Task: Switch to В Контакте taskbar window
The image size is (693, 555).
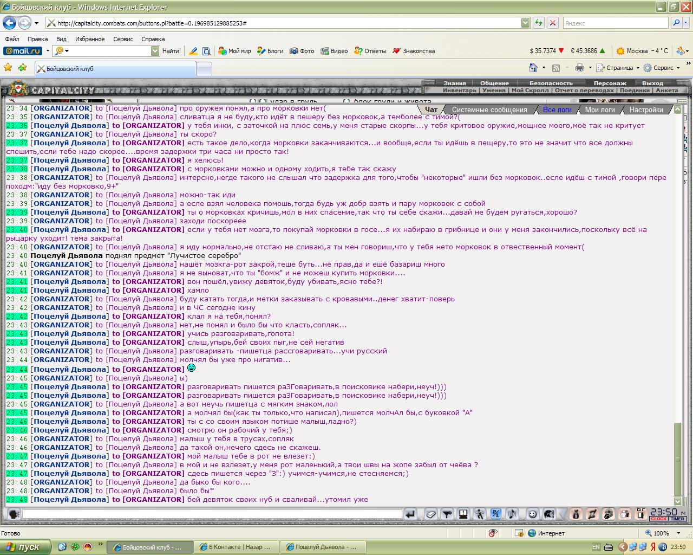Action: pyautogui.click(x=237, y=547)
